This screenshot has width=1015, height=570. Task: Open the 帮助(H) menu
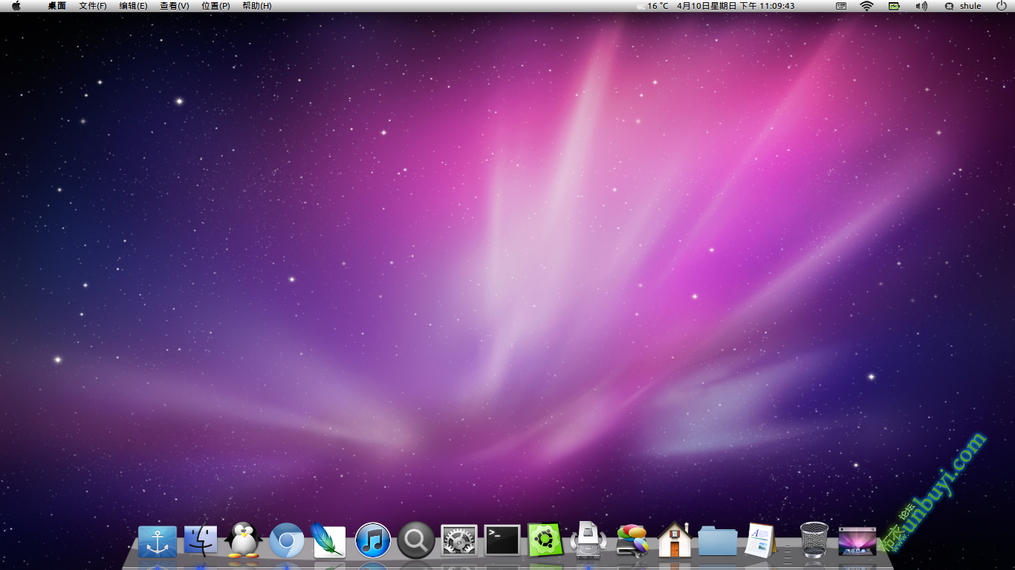(x=257, y=6)
